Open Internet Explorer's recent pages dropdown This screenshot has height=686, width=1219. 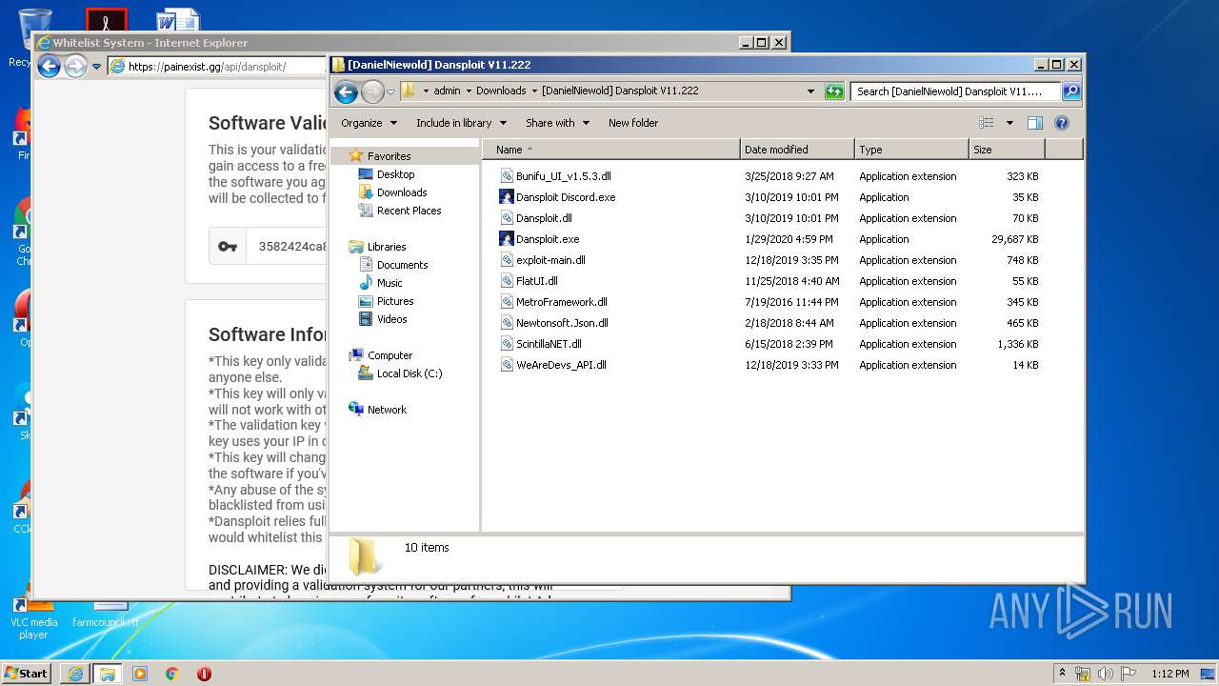tap(96, 67)
